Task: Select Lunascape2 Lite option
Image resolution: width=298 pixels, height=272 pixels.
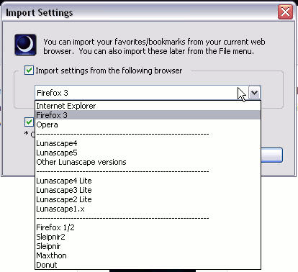Action: point(148,199)
